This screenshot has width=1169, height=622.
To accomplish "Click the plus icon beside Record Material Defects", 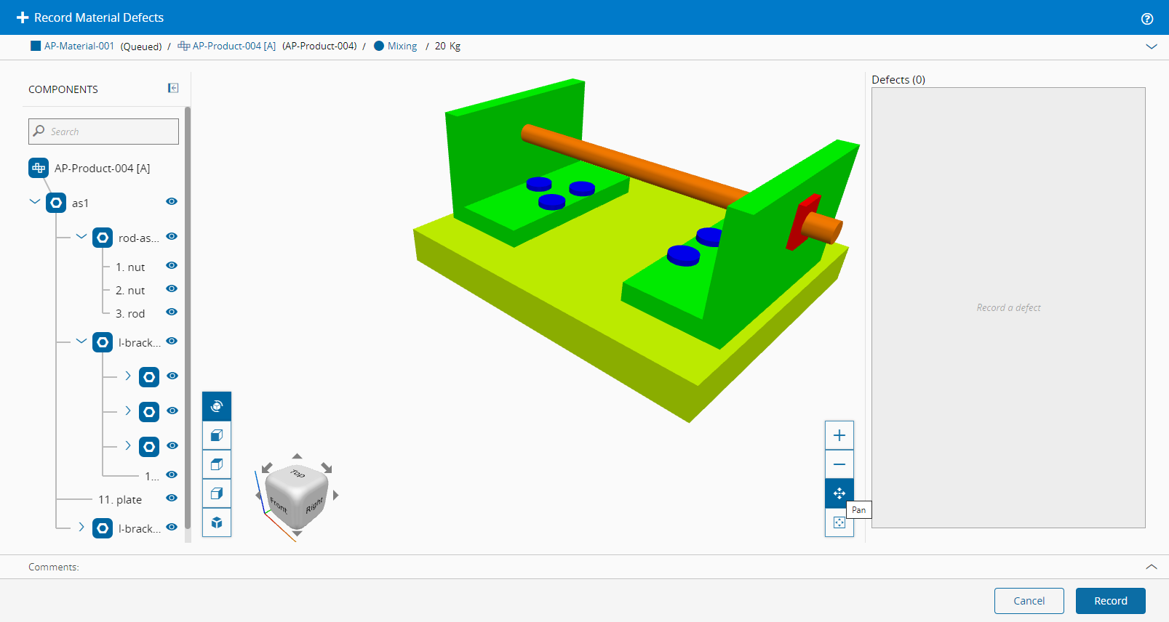I will [x=23, y=17].
